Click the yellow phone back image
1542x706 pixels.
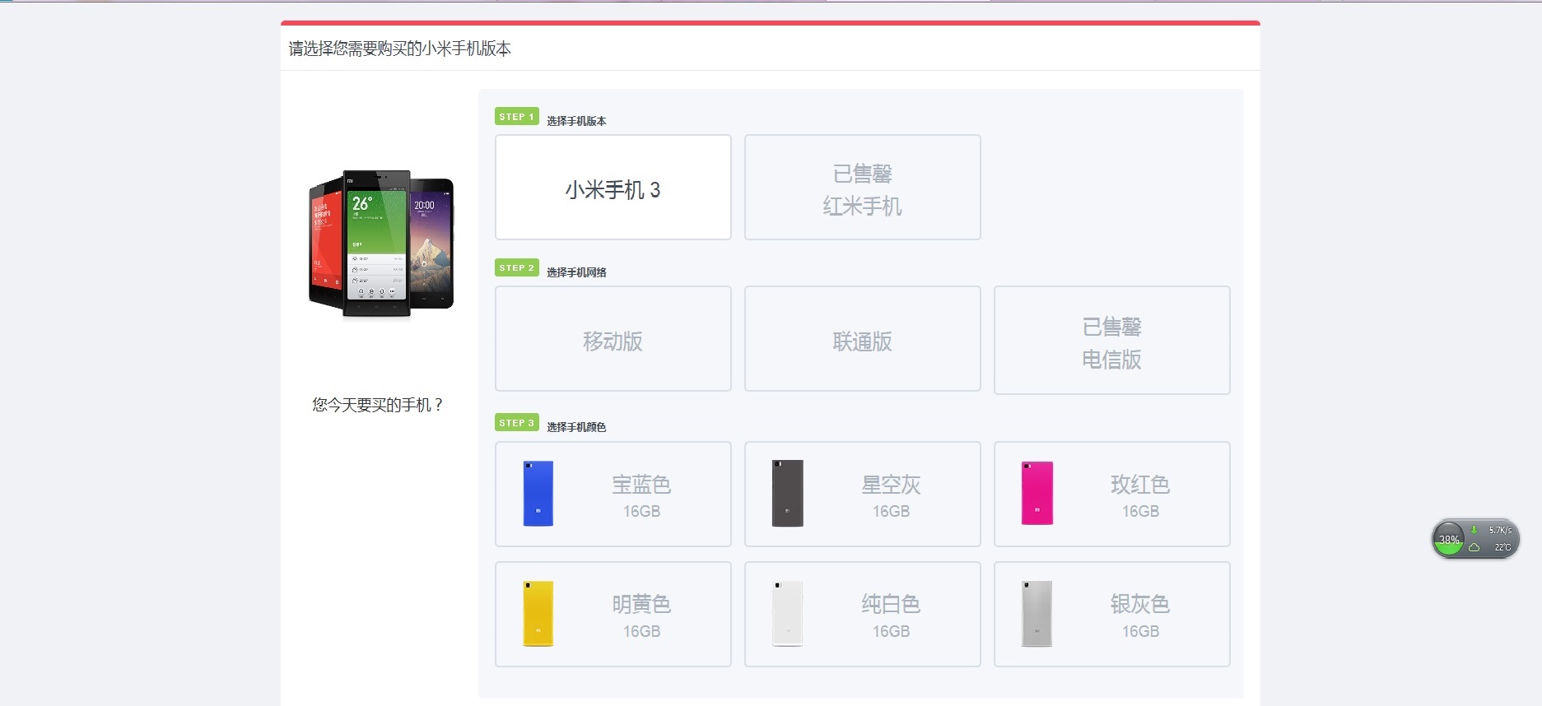[538, 614]
